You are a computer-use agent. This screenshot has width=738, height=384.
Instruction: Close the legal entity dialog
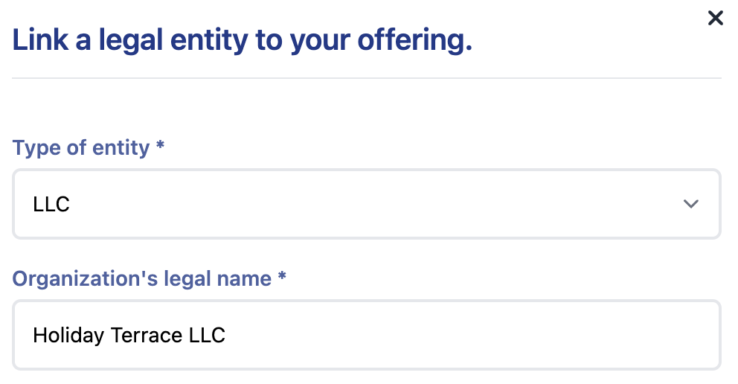[715, 19]
